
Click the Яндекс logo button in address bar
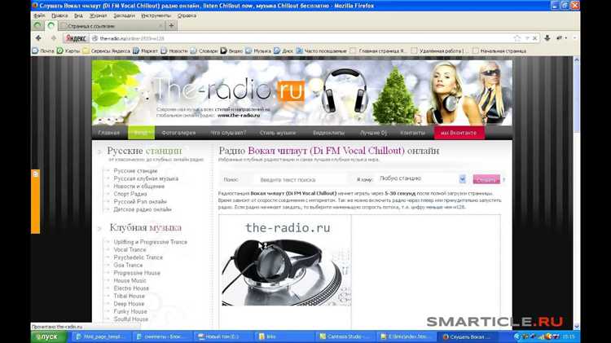tap(76, 38)
